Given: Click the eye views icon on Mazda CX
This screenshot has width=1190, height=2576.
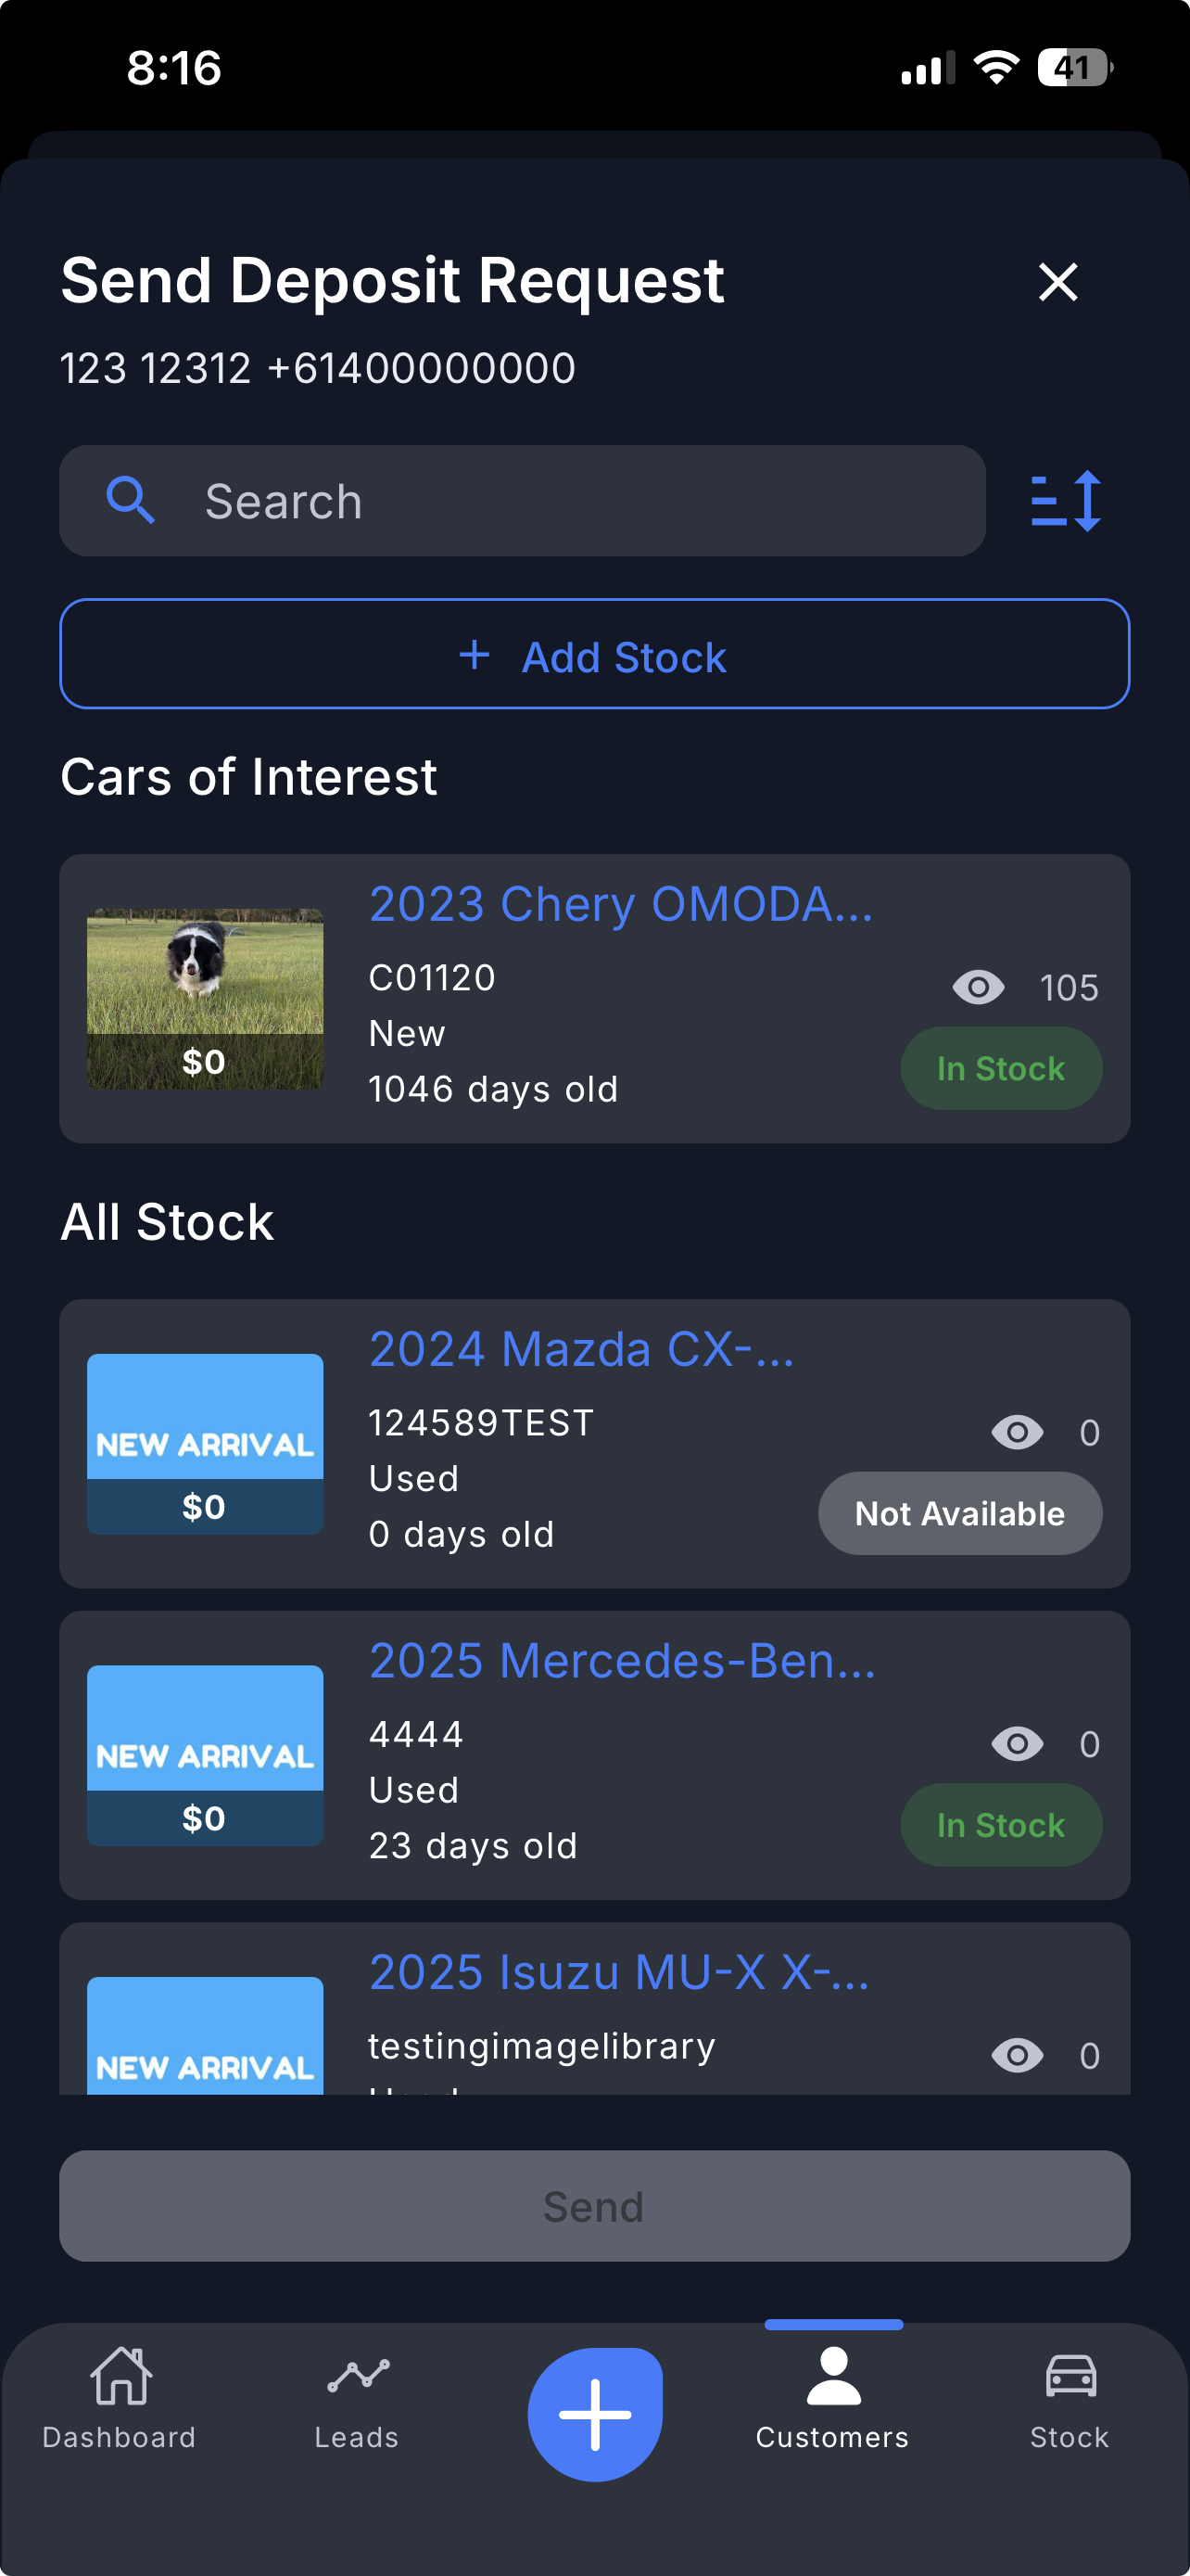Looking at the screenshot, I should pos(1017,1433).
